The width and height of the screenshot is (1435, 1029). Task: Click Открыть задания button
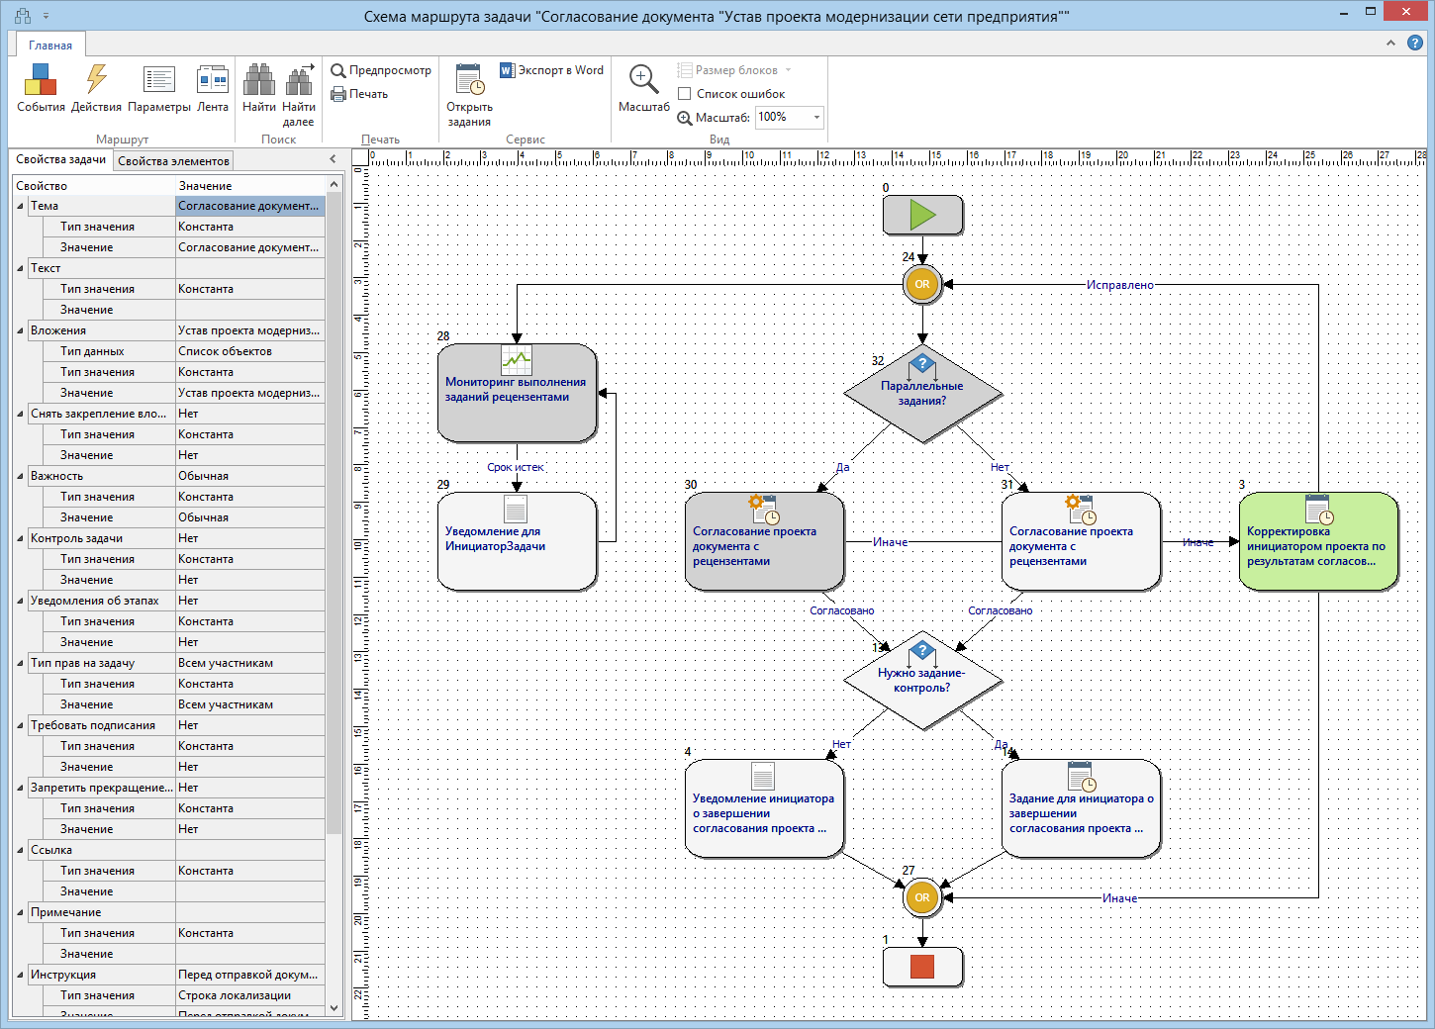pyautogui.click(x=469, y=94)
